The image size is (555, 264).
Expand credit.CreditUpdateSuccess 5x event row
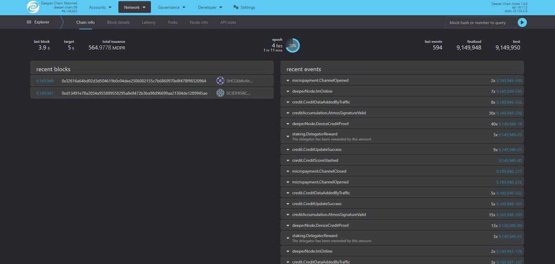tap(402, 204)
